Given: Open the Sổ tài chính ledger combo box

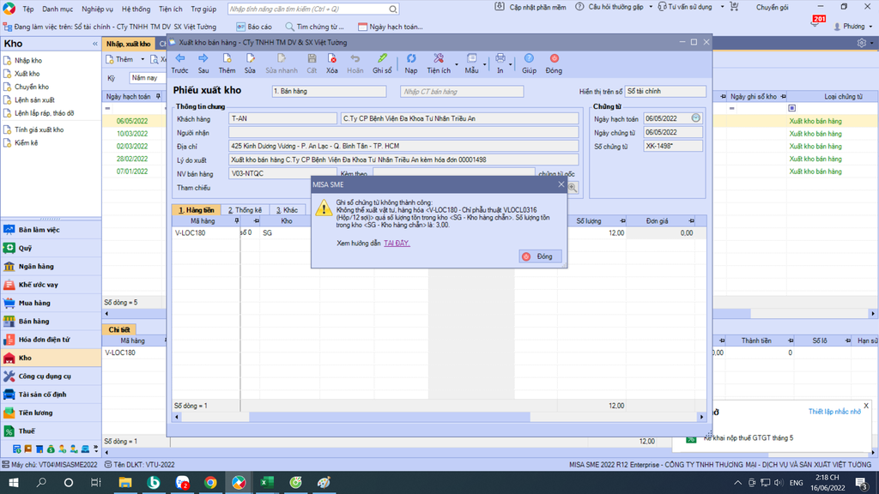Looking at the screenshot, I should pos(665,91).
